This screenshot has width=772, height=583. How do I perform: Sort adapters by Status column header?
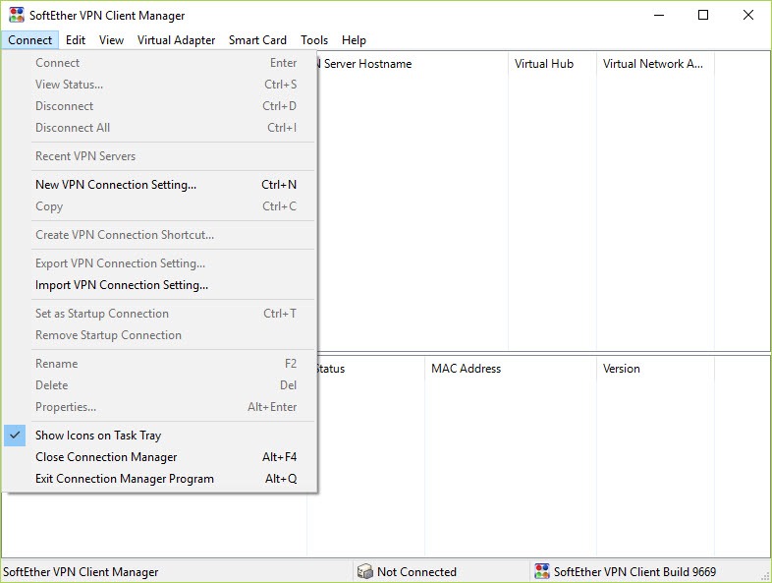point(370,369)
